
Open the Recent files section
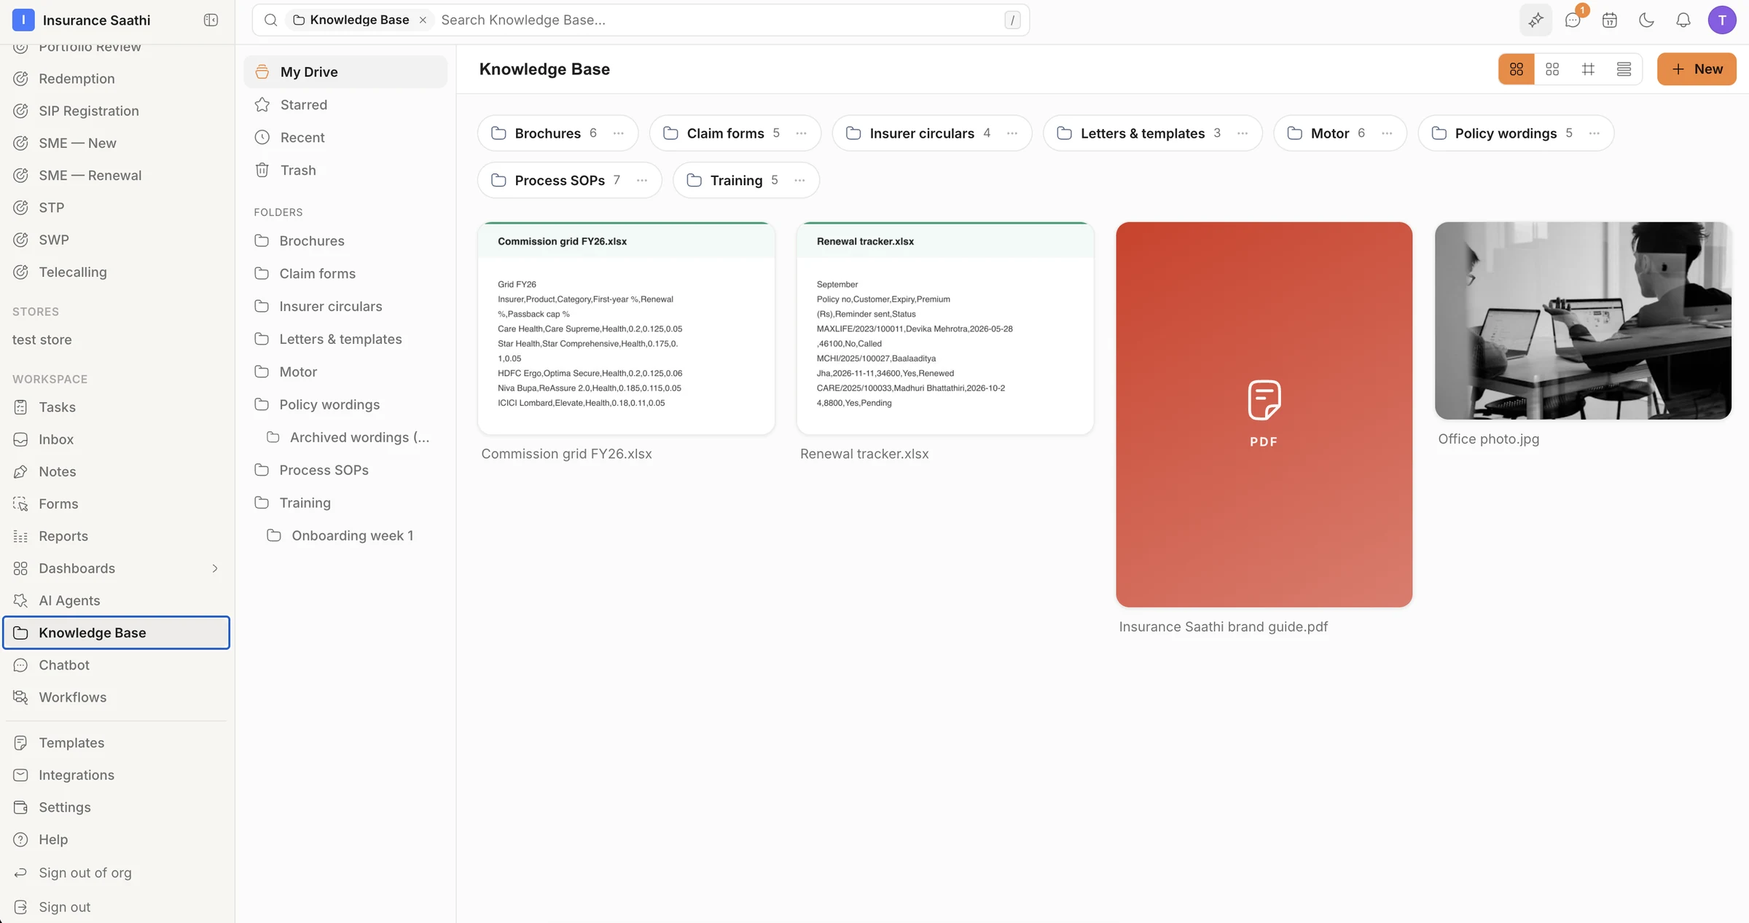click(345, 138)
